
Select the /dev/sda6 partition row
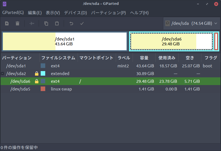pyautogui.click(x=110, y=81)
